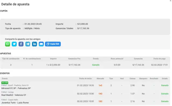Share the bet on LinkedIn
The image size is (172, 106).
pyautogui.click(x=34, y=44)
